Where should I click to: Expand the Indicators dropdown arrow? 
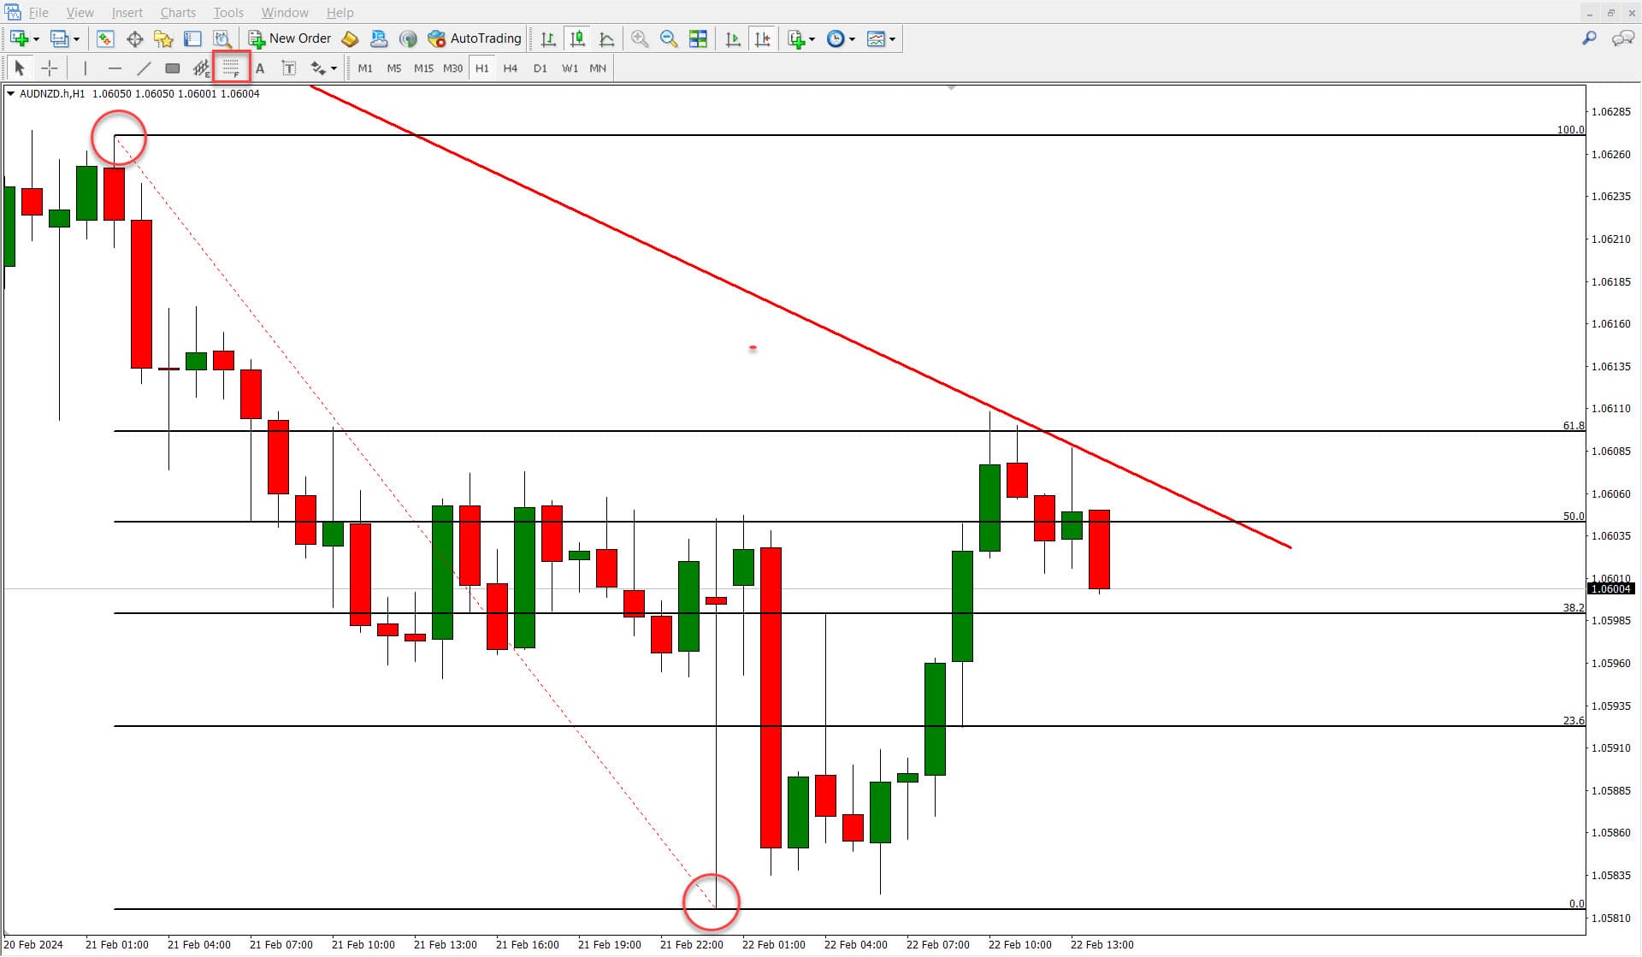coord(812,39)
